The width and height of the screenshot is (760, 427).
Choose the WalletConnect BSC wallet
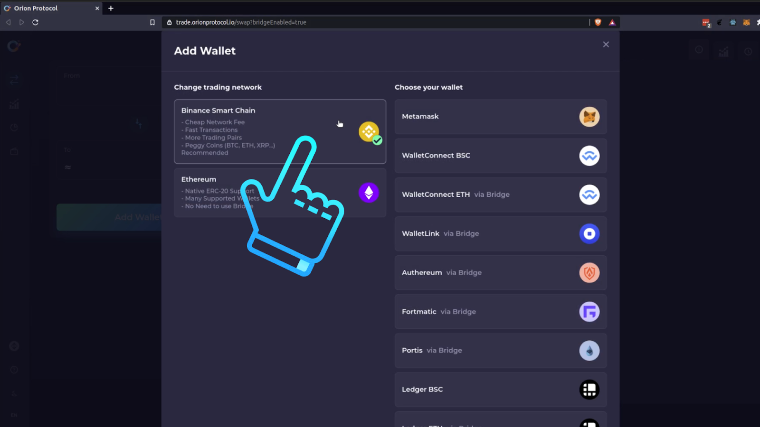click(501, 156)
